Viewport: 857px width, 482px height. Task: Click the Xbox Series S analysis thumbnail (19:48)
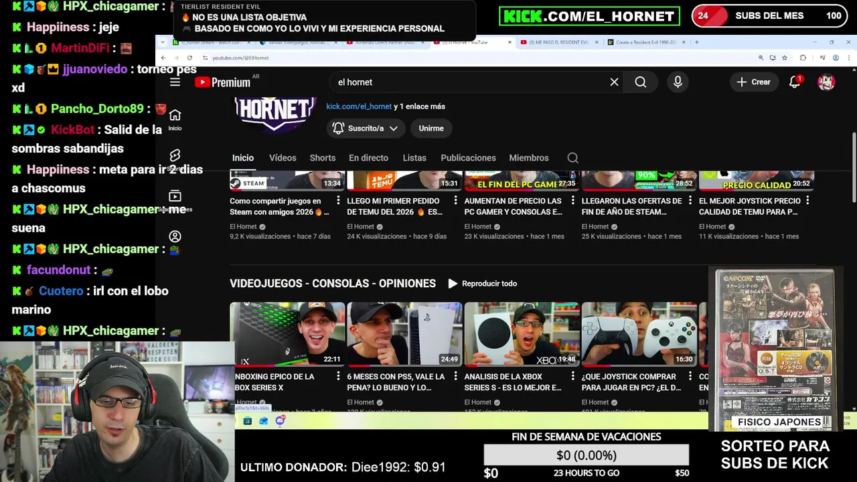pos(522,334)
